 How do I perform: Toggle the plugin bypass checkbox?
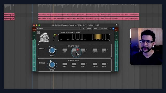click(113, 29)
